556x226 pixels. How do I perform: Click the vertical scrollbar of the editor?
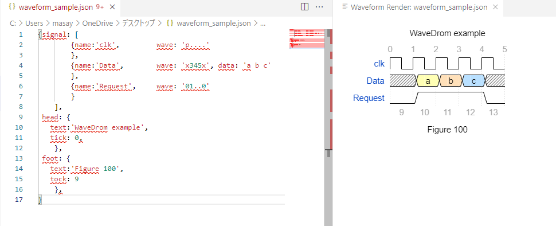328,127
